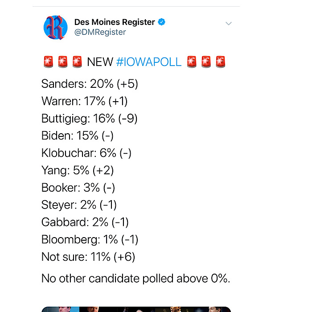Expand the tweet options chevron menu
Image resolution: width=312 pixels, height=312 pixels.
[229, 24]
